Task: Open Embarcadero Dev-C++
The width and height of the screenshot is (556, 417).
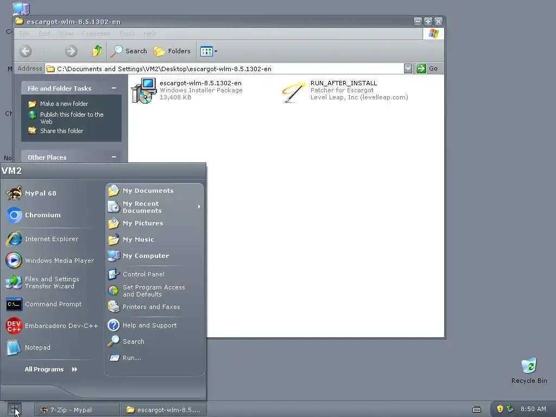Action: 52,326
